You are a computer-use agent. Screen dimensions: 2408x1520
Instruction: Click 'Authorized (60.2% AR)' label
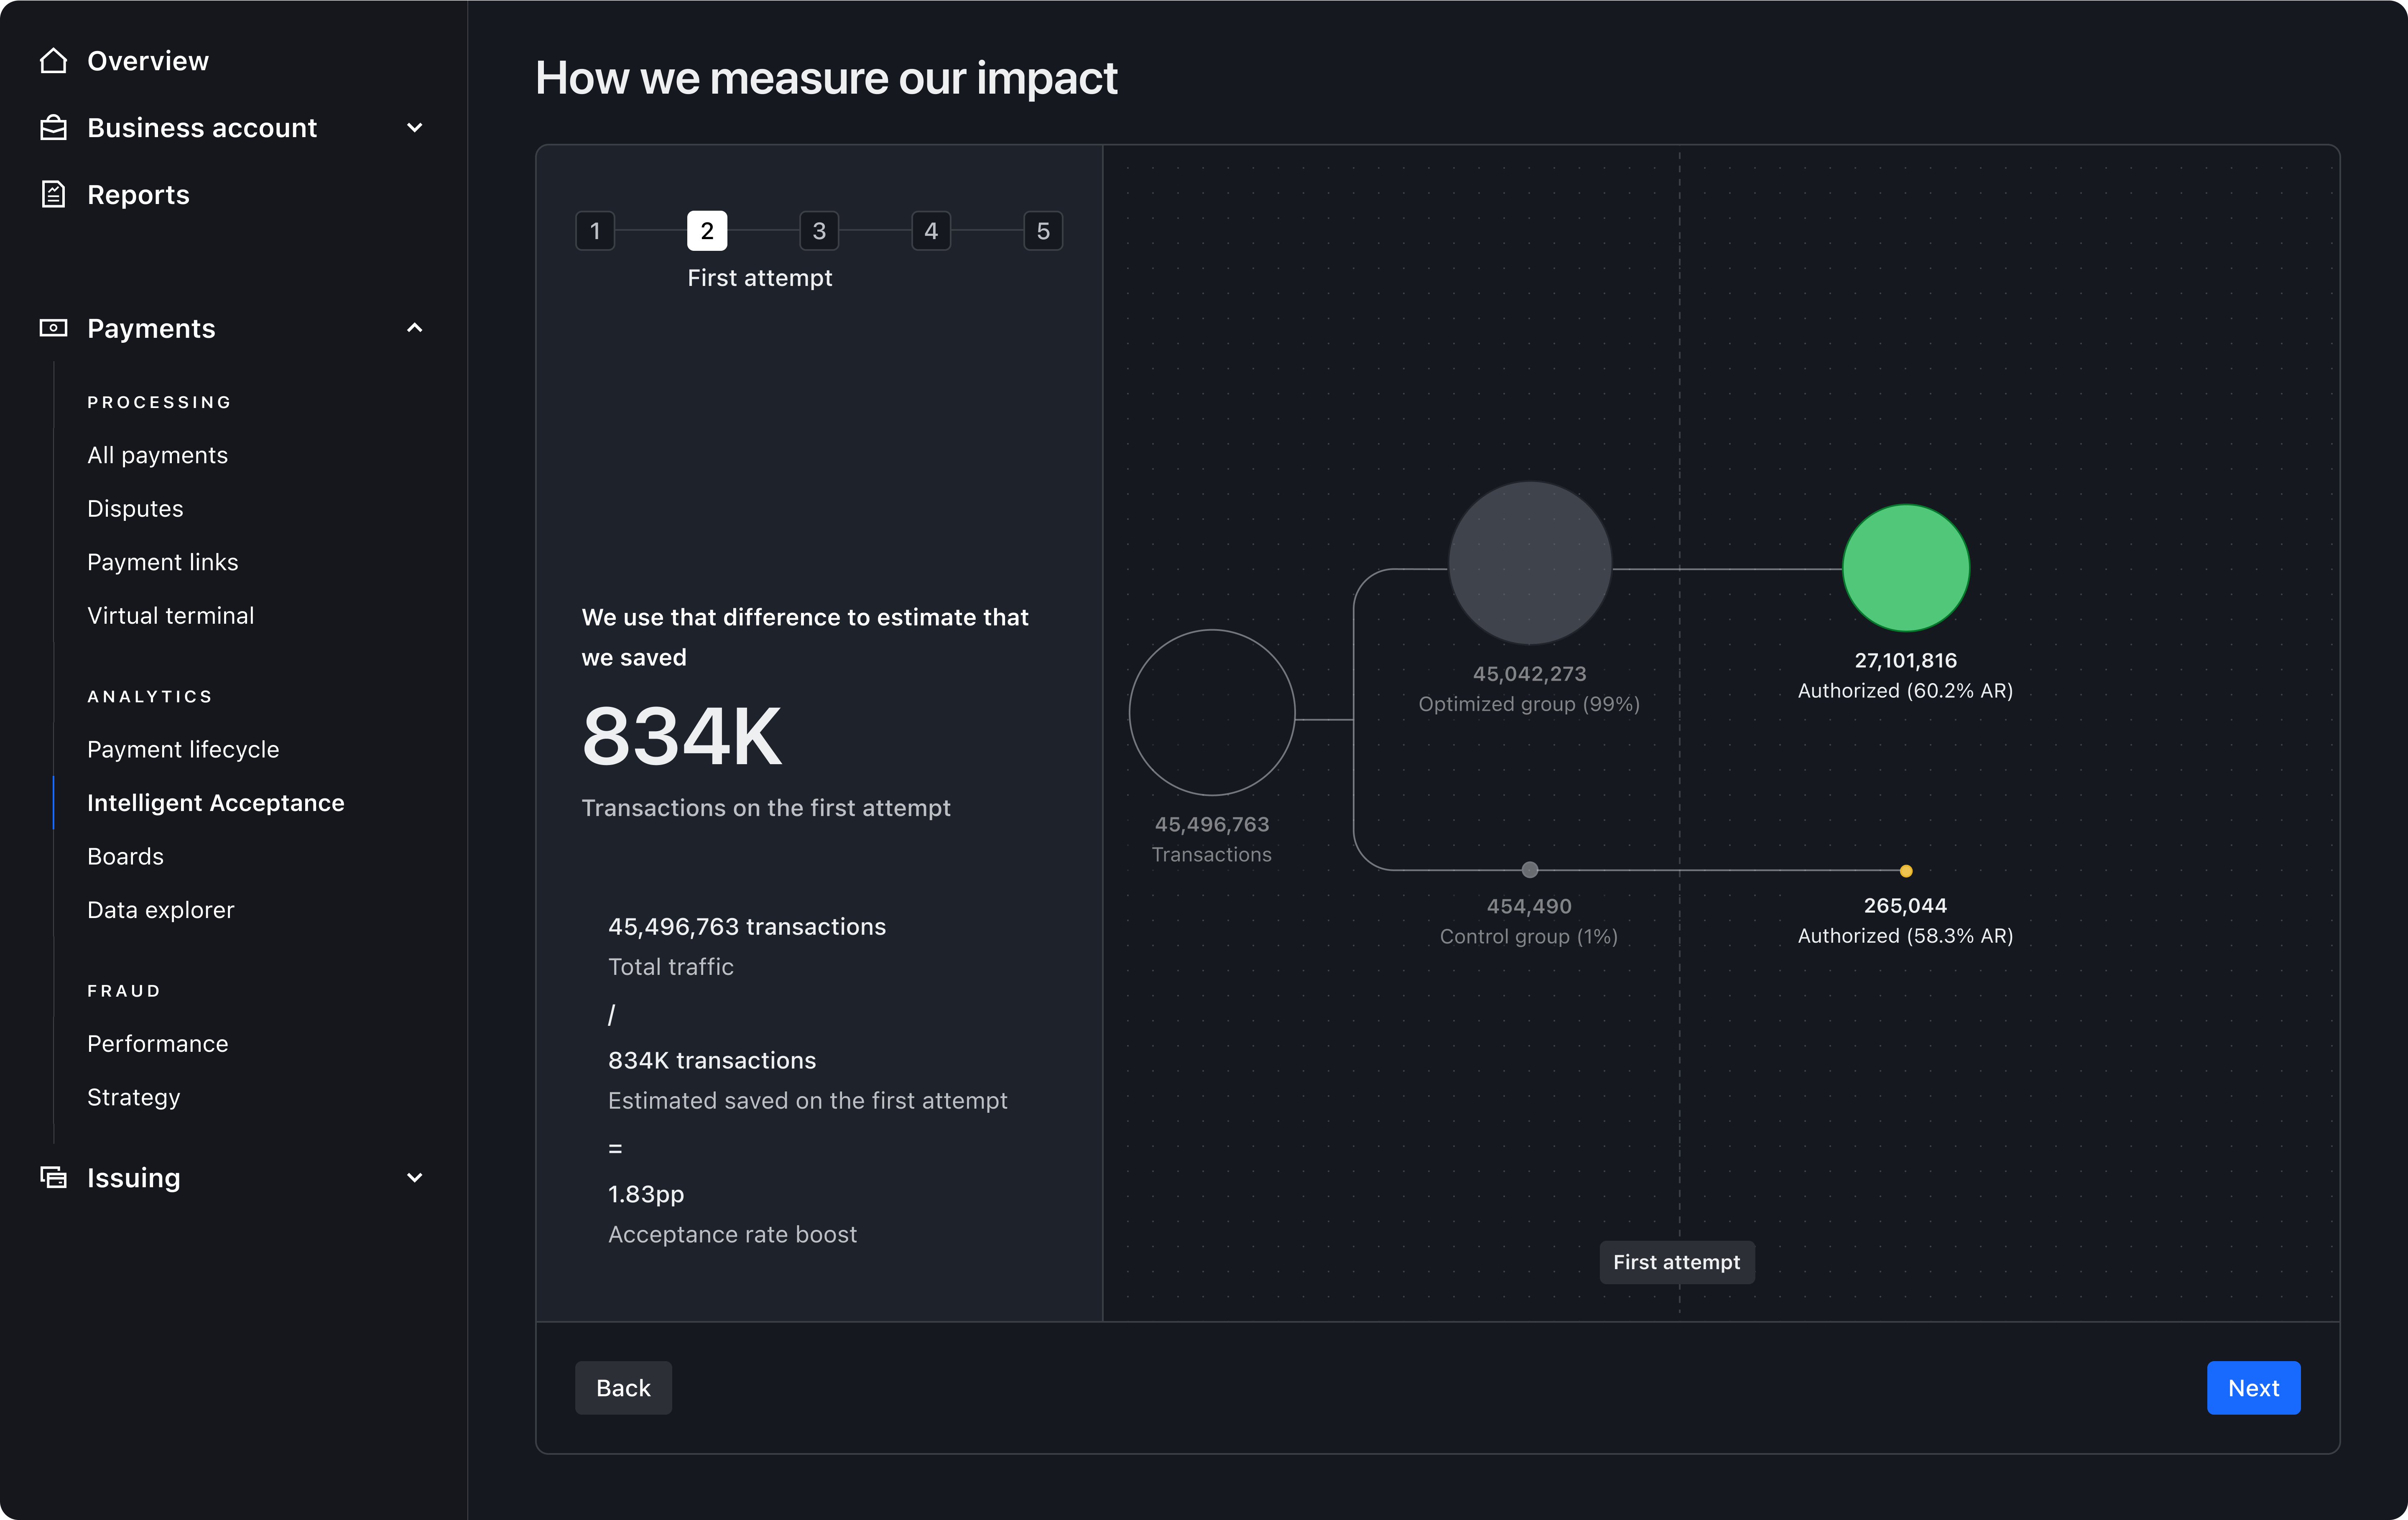point(1906,690)
